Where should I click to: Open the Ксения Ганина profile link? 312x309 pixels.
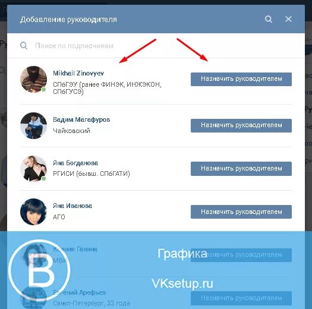point(75,249)
